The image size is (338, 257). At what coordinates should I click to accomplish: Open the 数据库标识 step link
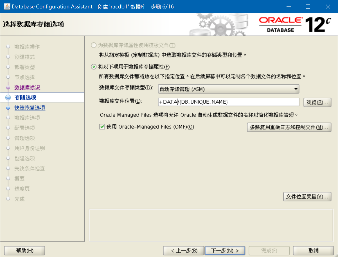coord(27,88)
